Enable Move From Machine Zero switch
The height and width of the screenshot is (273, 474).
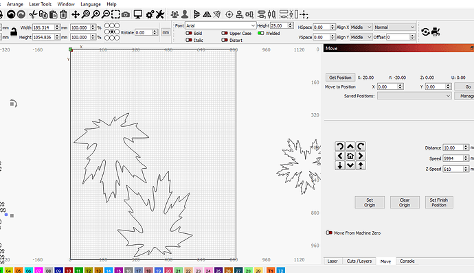[x=329, y=233]
